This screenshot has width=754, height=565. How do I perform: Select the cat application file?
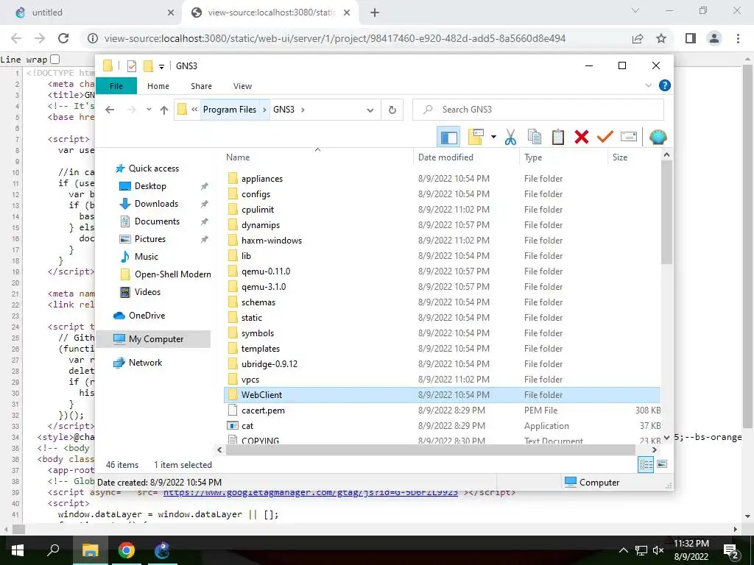point(247,426)
